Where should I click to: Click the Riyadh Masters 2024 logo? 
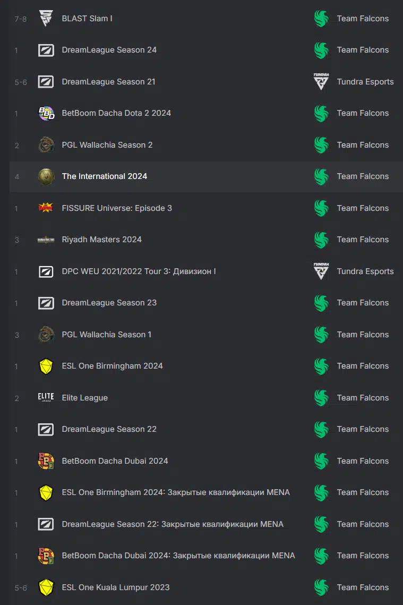46,240
